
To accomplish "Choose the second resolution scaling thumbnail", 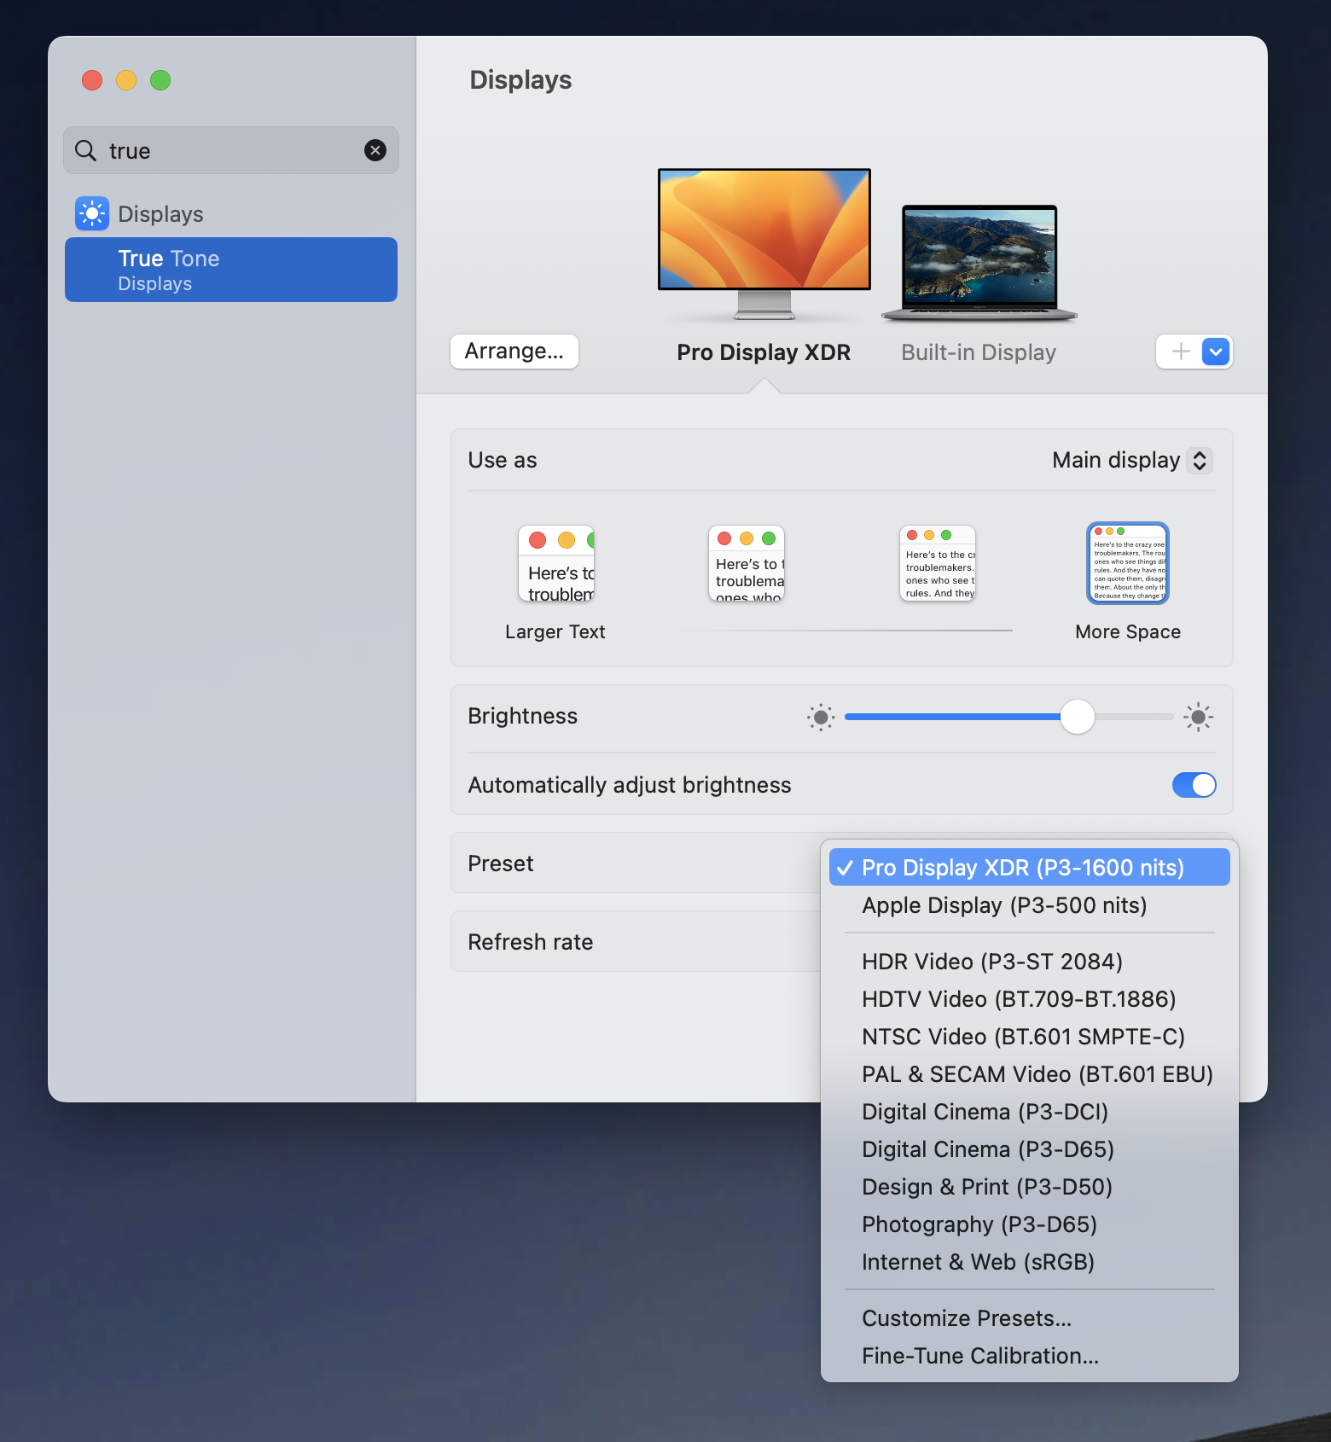I will point(747,563).
